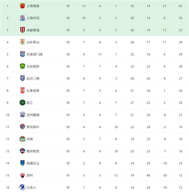Open the 南通支云 team name link
The width and height of the screenshot is (189, 192).
tap(33, 163)
